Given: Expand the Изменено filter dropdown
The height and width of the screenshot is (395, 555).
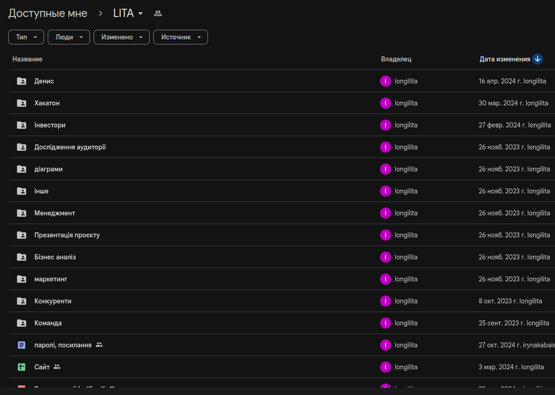Looking at the screenshot, I should coord(122,37).
